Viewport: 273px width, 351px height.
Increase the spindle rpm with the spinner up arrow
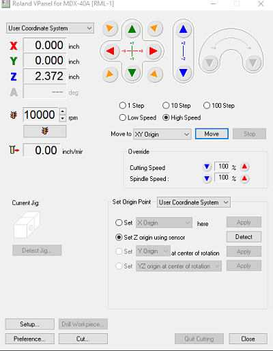[63, 111]
